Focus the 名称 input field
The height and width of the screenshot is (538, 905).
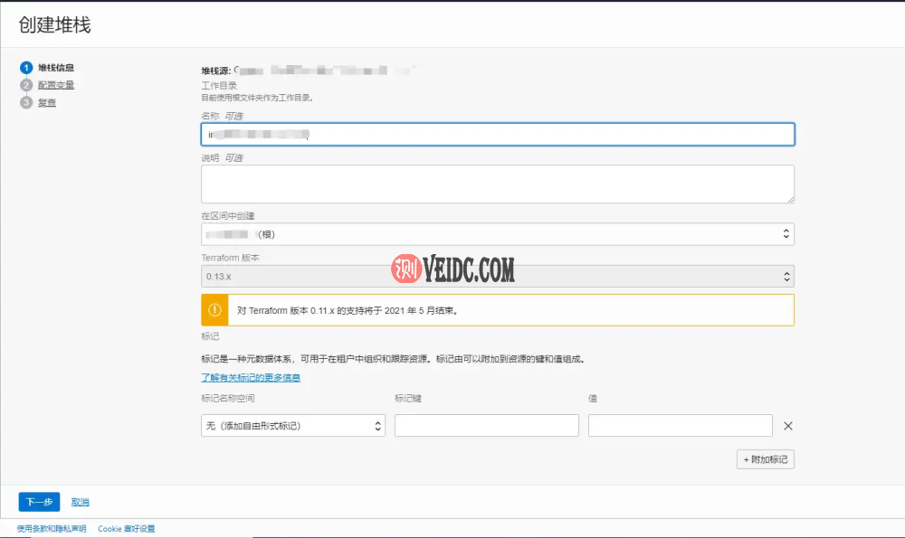[497, 135]
